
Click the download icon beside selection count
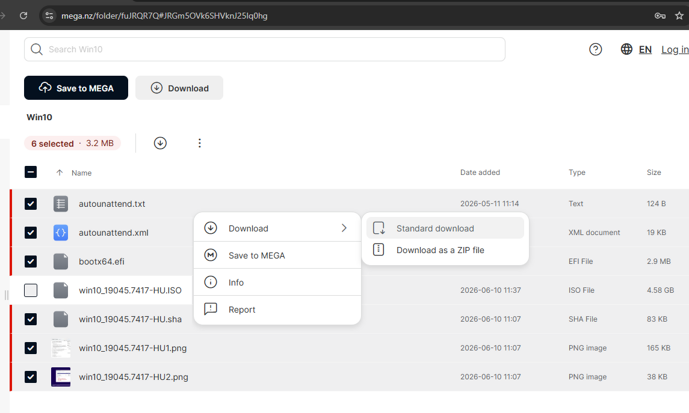(160, 143)
